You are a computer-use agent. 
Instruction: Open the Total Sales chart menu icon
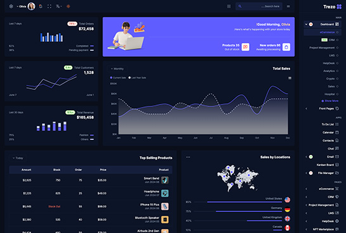(290, 78)
